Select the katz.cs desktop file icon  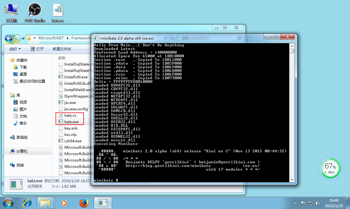58,13
